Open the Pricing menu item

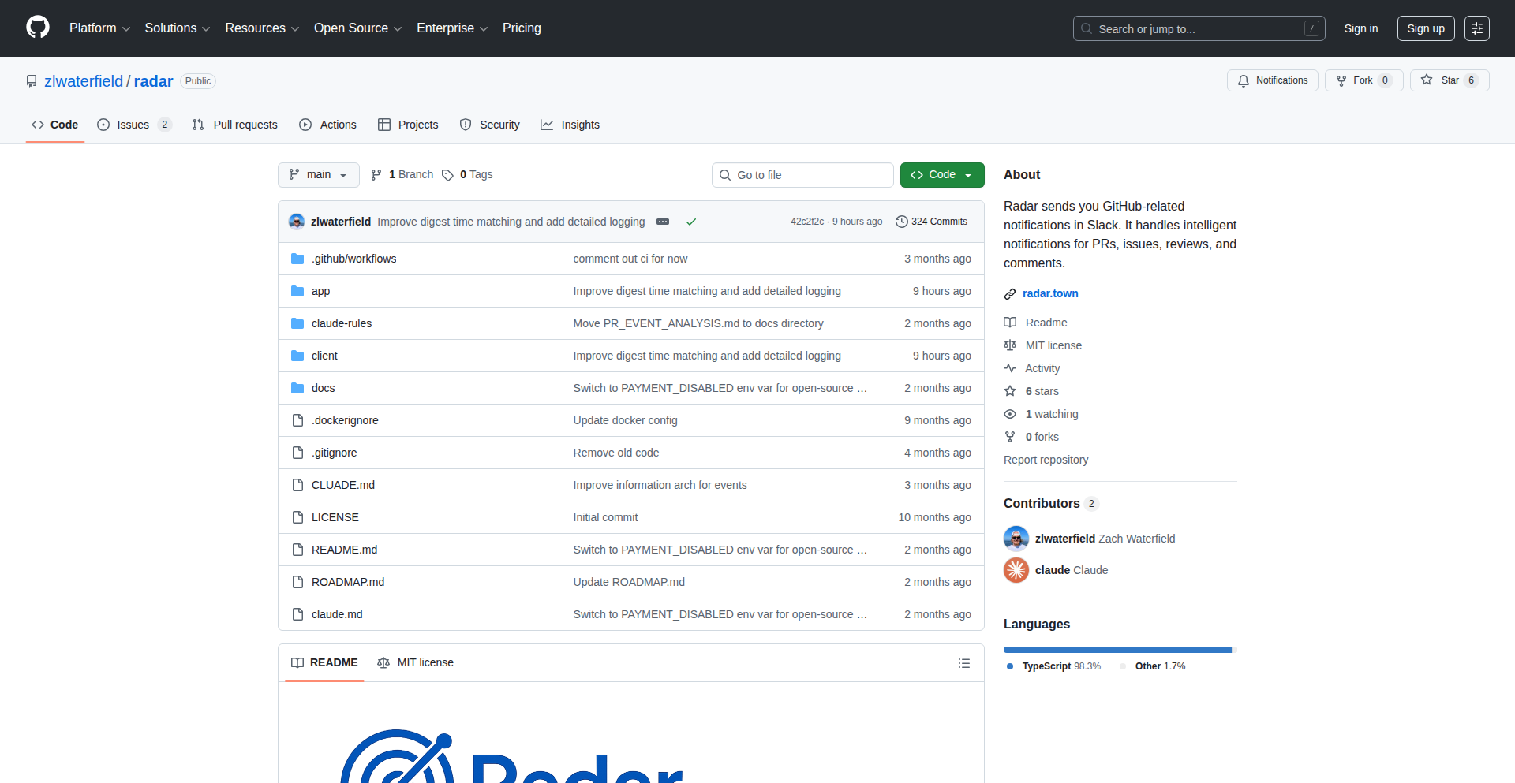point(522,28)
